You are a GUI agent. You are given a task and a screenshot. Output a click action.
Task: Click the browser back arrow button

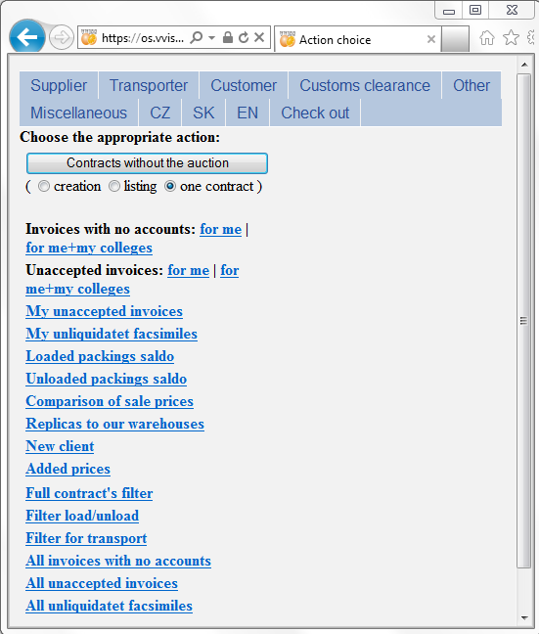point(27,37)
